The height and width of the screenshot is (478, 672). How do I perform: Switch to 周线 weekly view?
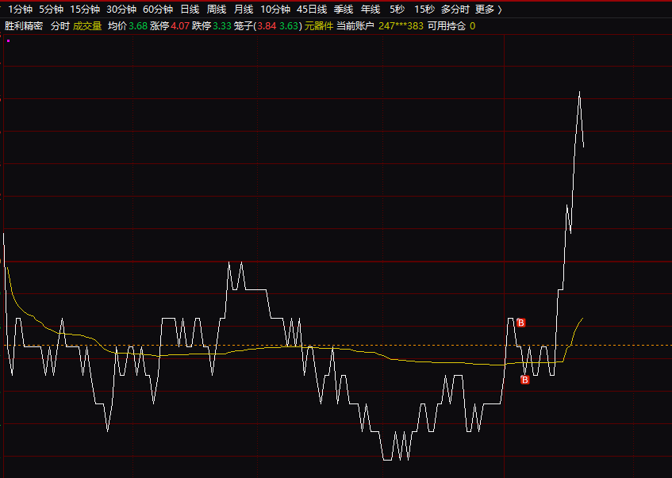click(x=217, y=9)
